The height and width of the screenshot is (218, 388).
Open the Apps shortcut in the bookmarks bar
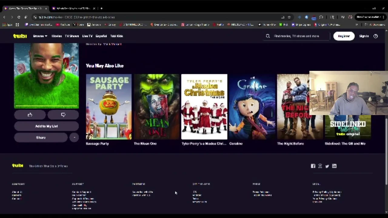pyautogui.click(x=7, y=25)
